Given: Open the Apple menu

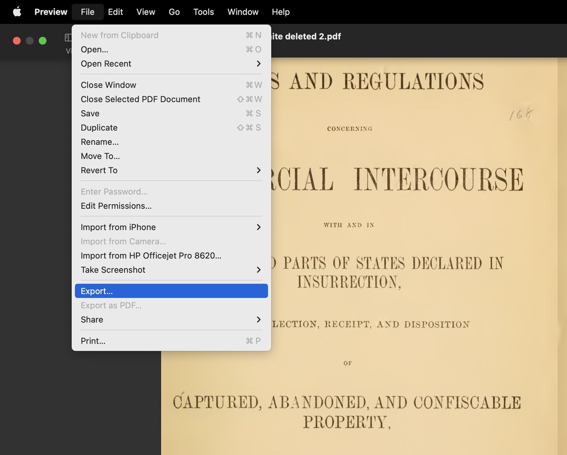Looking at the screenshot, I should click(x=17, y=12).
